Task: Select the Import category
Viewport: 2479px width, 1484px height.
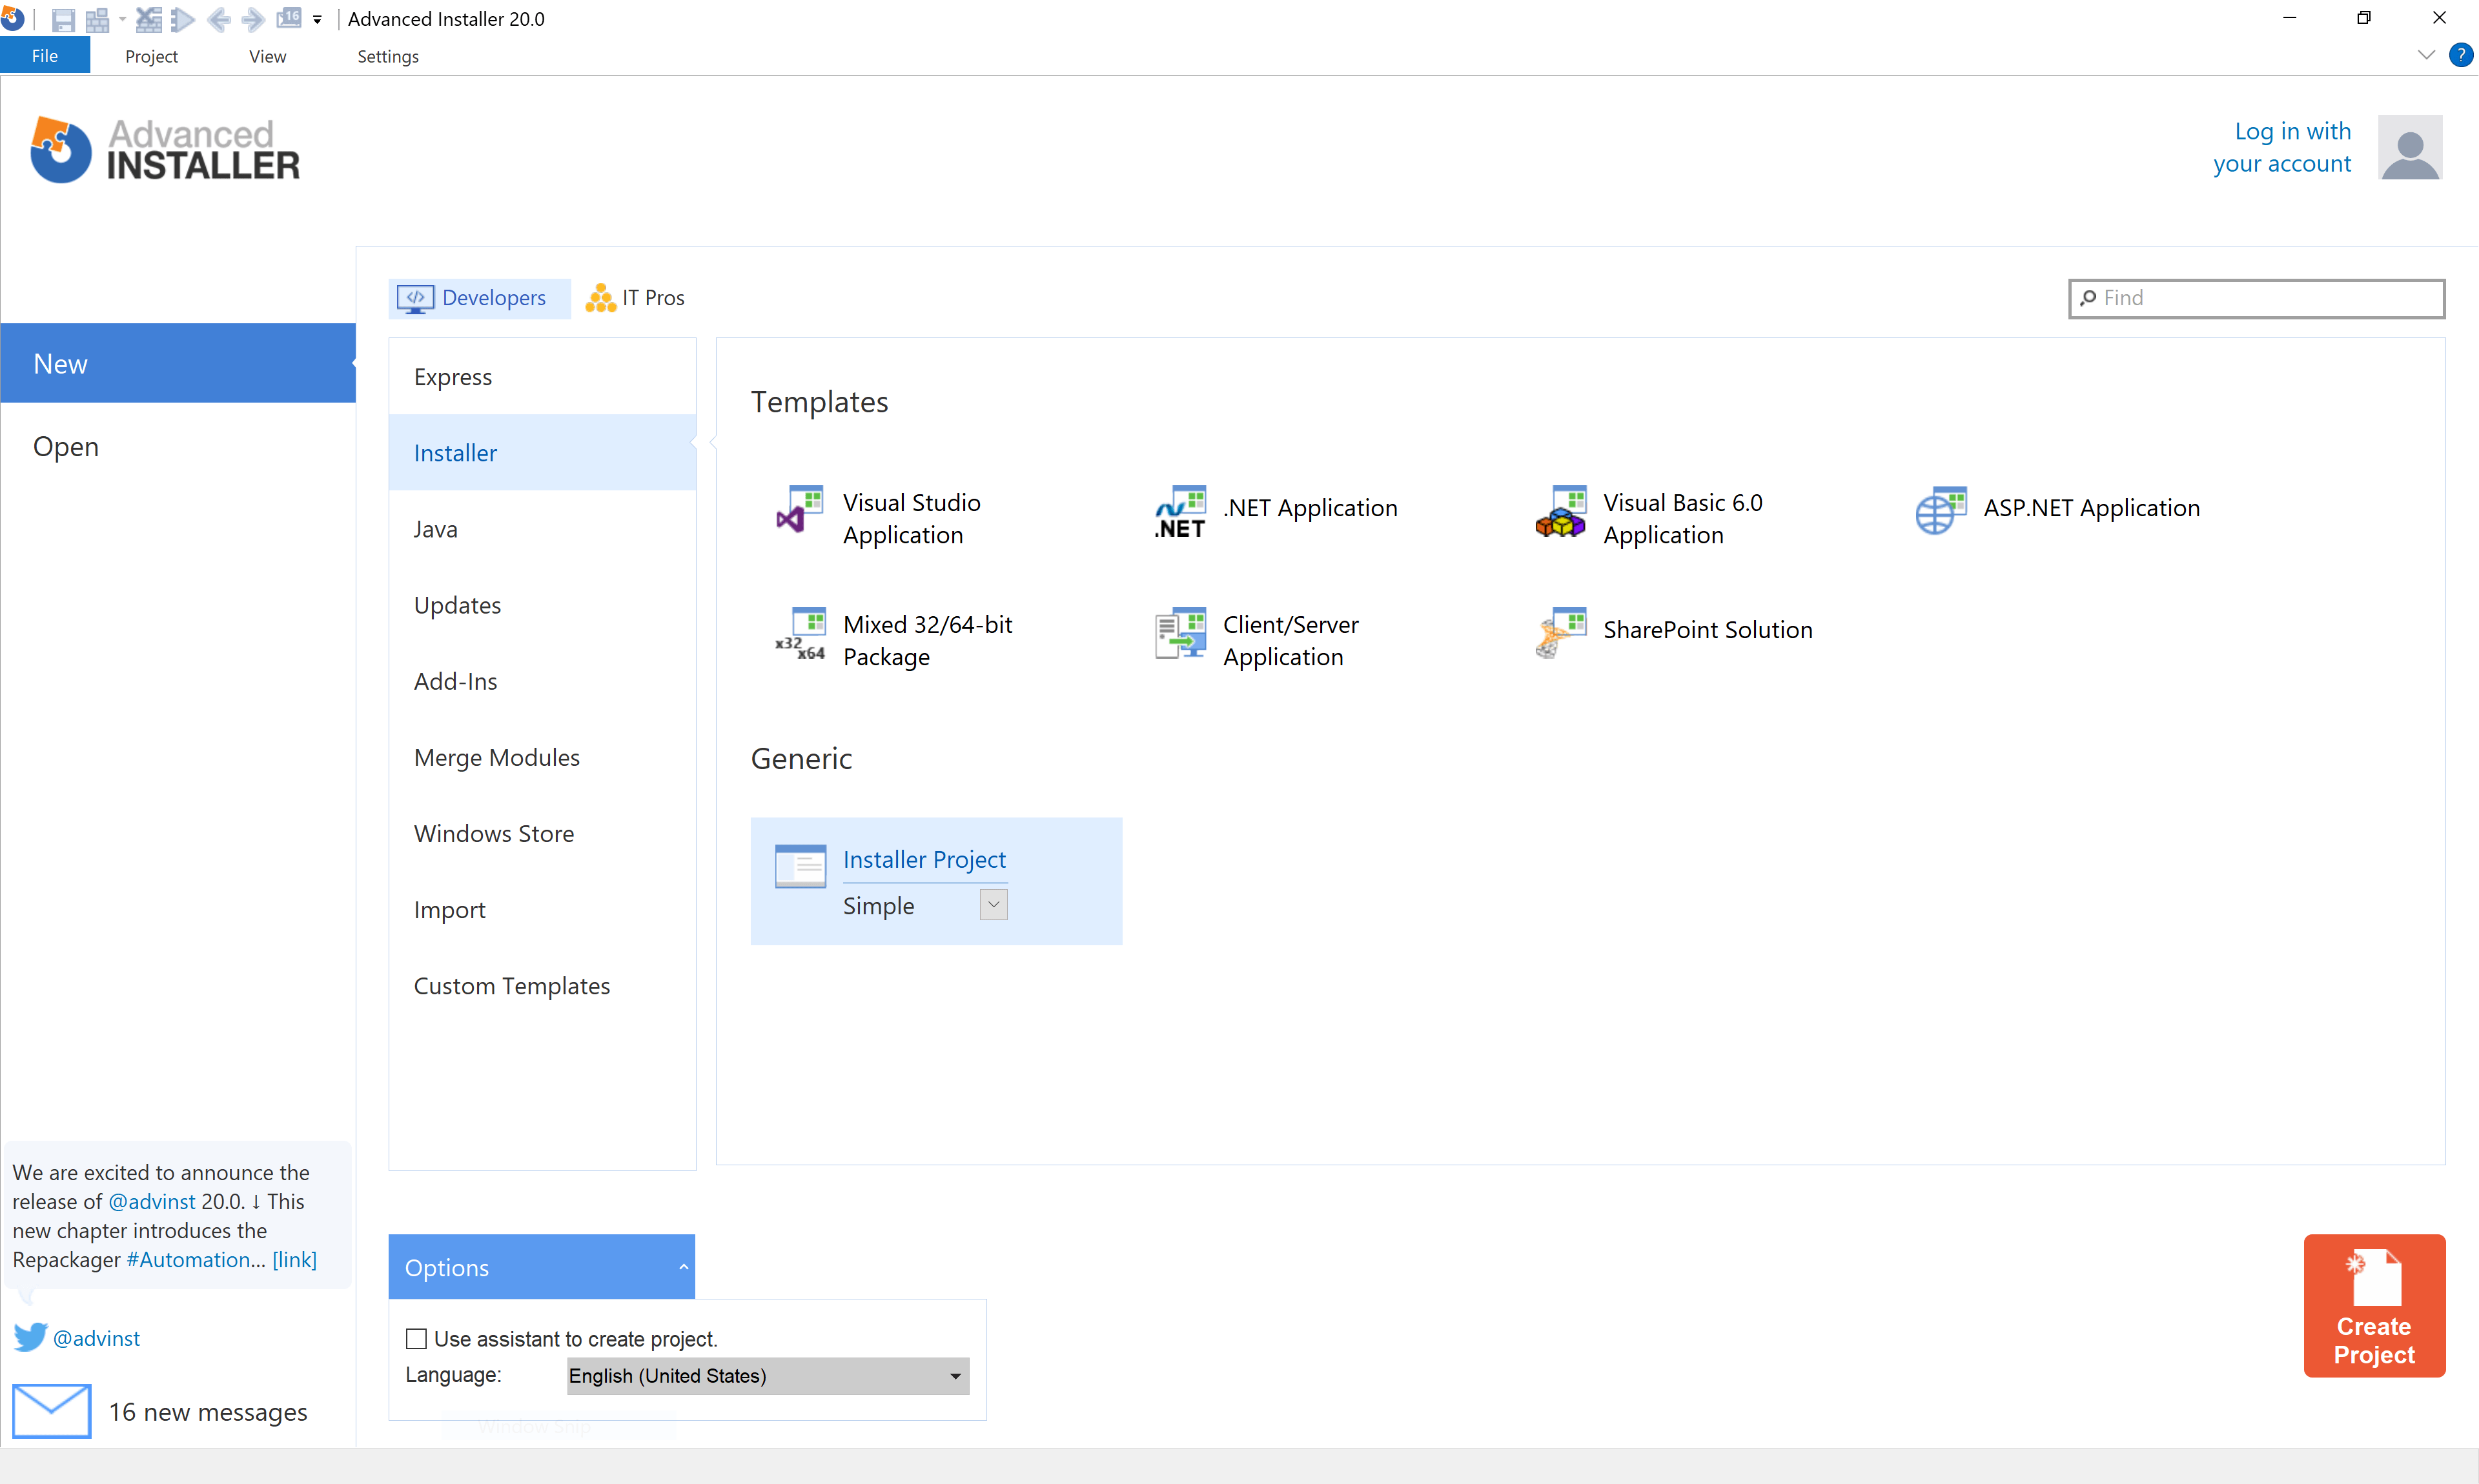Action: (x=542, y=909)
